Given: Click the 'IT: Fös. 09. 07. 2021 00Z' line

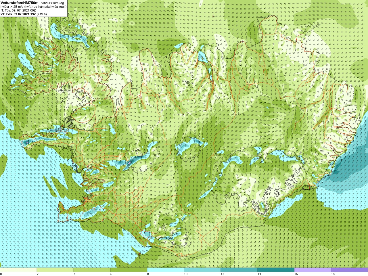Looking at the screenshot, I should click(18, 10).
